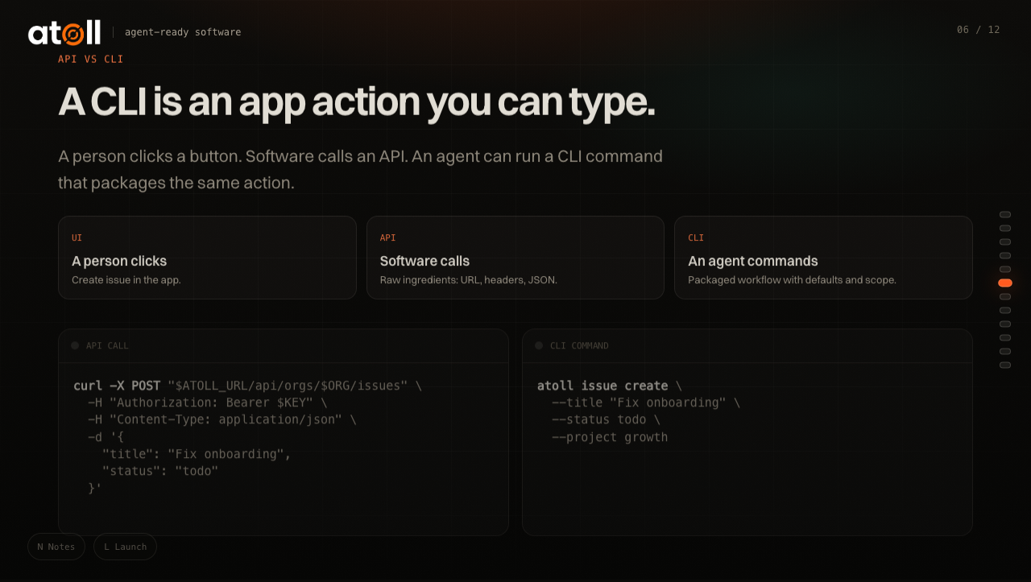Go to slide 11 via eleventh navigation dot

coord(1005,351)
